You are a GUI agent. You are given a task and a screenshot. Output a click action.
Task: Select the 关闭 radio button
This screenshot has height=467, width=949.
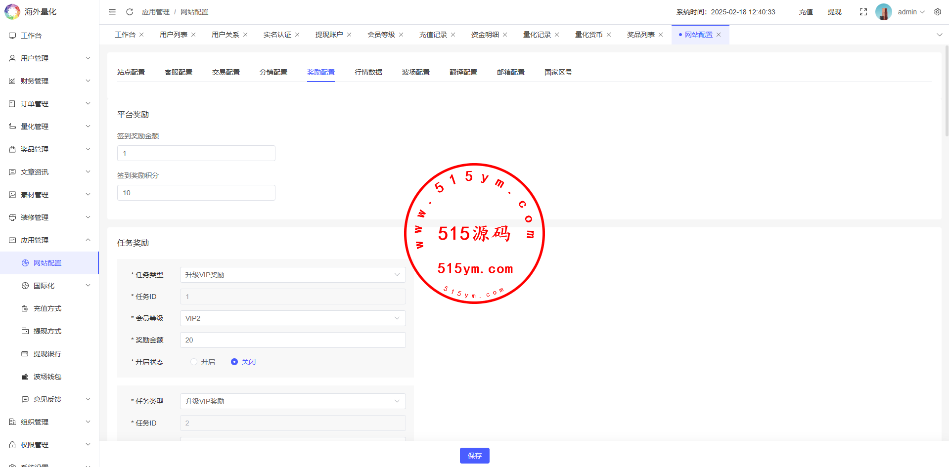point(234,362)
